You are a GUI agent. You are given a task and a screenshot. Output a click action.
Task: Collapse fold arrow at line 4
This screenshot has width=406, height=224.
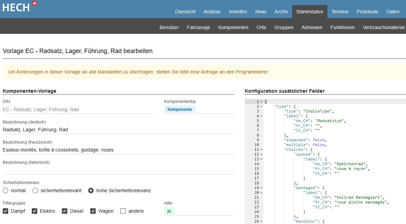click(261, 116)
